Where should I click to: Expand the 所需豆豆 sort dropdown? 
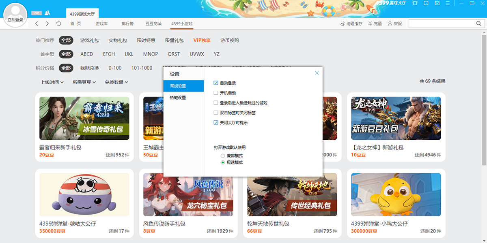pyautogui.click(x=84, y=82)
